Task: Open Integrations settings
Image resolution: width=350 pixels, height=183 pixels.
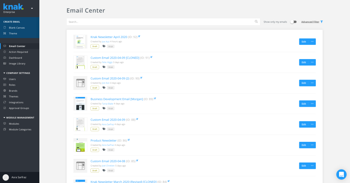Action: 16,102
